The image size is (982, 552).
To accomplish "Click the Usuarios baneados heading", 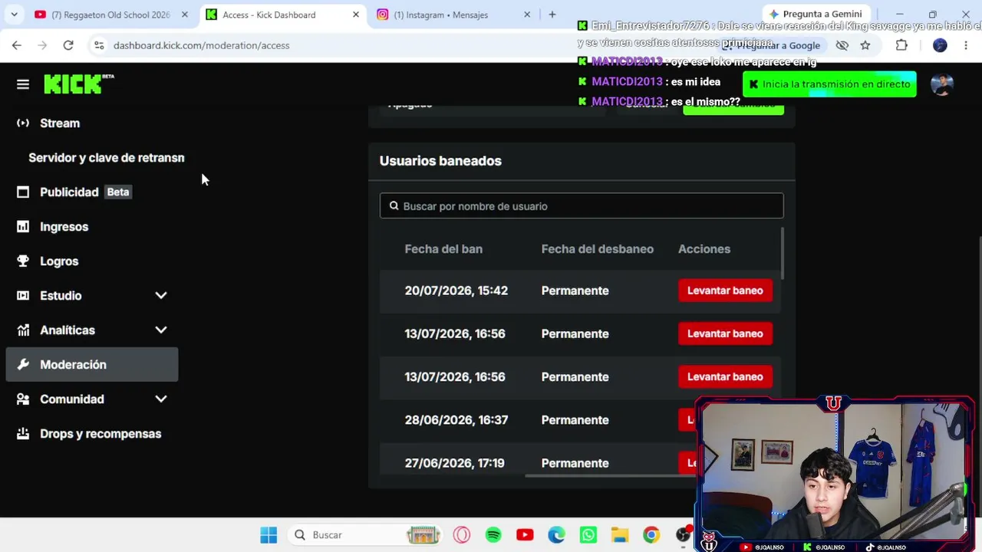I will tap(440, 161).
